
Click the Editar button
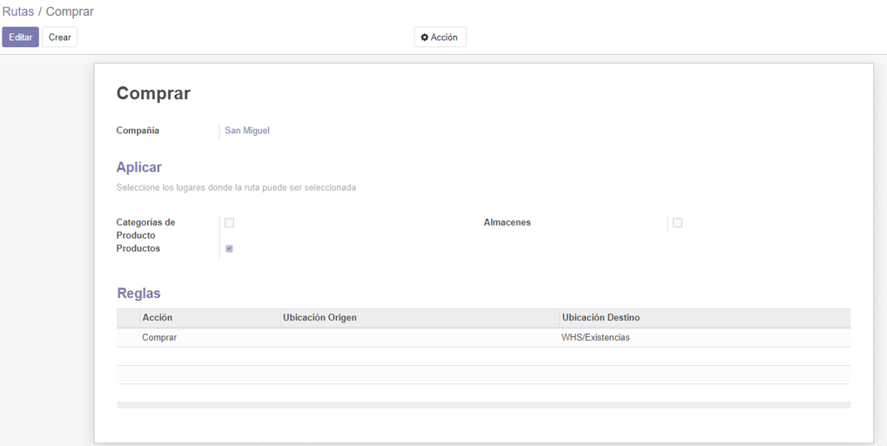(20, 37)
